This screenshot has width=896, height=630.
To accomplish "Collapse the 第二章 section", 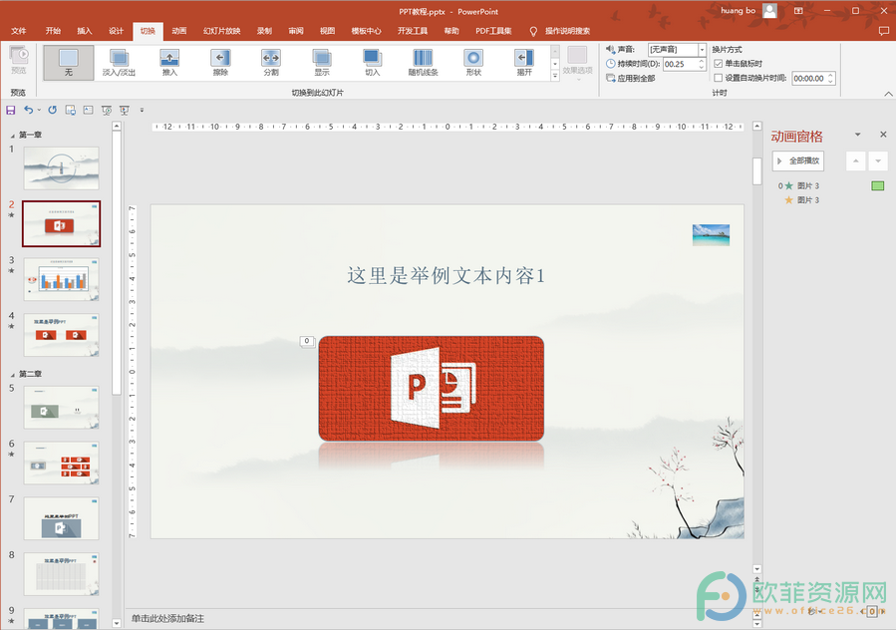I will click(13, 375).
